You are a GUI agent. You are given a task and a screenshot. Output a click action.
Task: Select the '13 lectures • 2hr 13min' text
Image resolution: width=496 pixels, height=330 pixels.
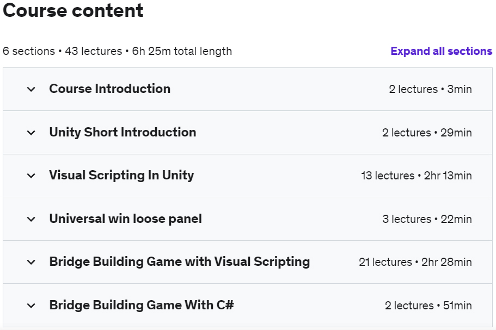pyautogui.click(x=417, y=176)
